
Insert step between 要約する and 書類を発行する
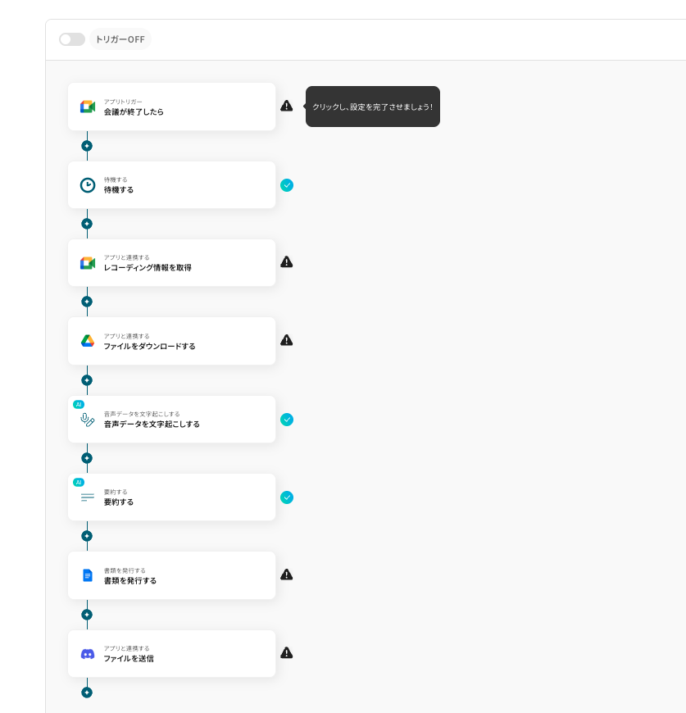87,536
